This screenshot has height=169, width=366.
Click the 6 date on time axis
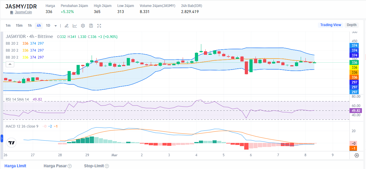[251, 155]
